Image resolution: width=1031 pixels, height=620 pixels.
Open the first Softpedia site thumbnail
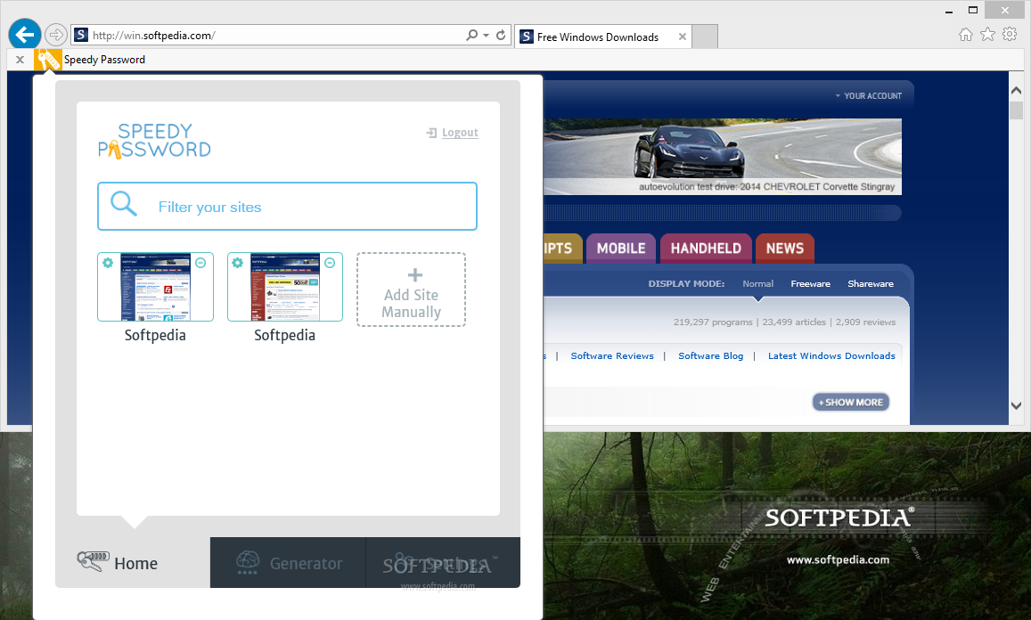(155, 287)
